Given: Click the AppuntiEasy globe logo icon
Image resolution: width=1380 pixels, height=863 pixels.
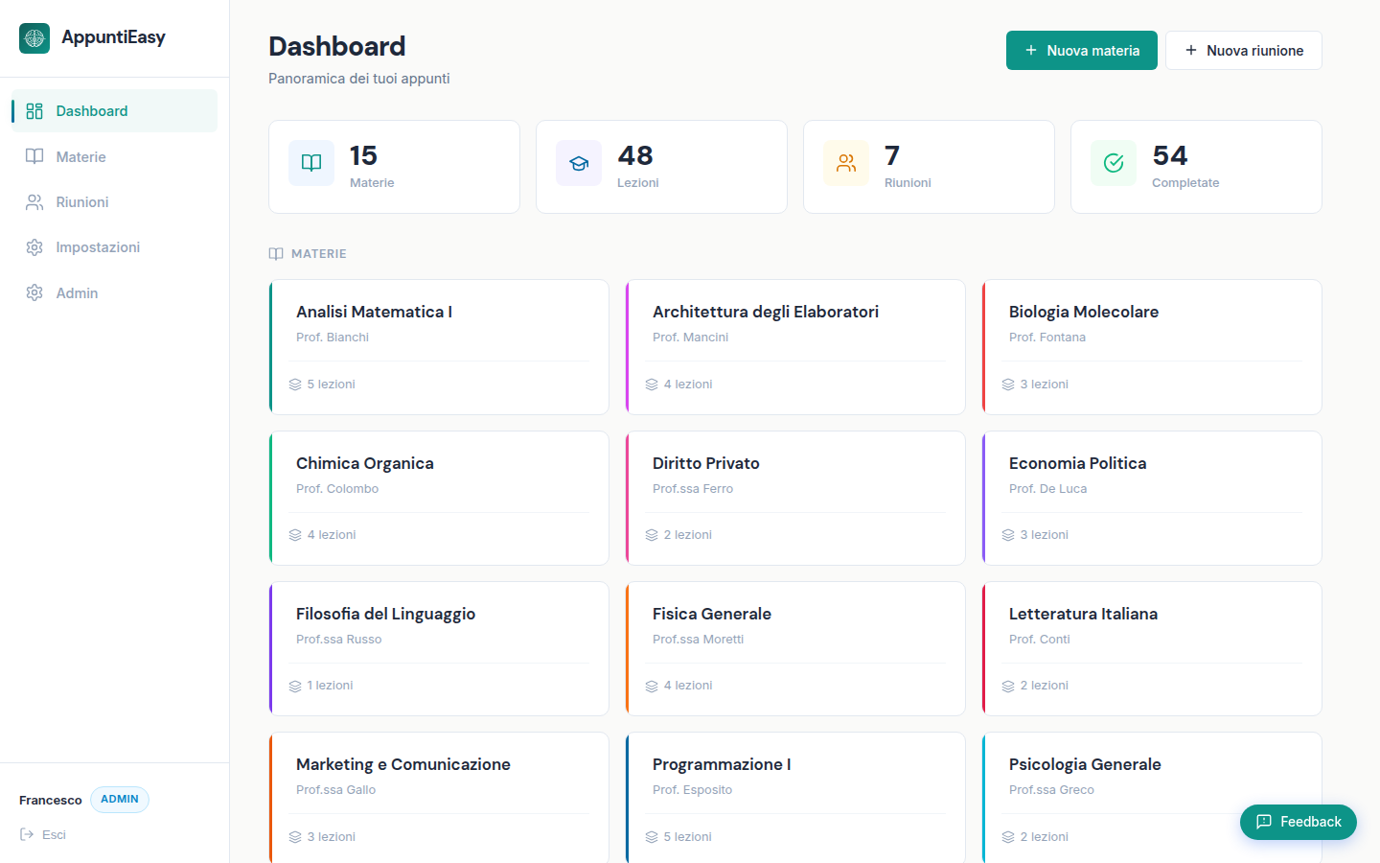Looking at the screenshot, I should coord(34,37).
